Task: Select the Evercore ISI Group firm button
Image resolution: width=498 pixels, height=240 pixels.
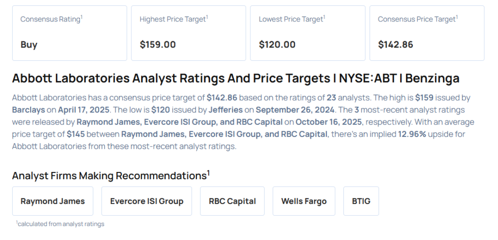Action: (146, 201)
